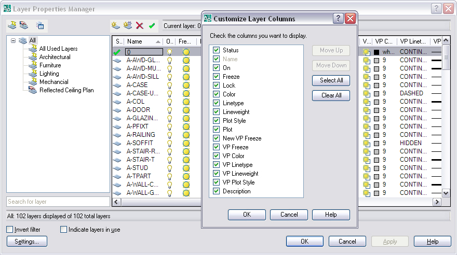The image size is (457, 255).
Task: Click the freeze sun icon for A-STUD
Action: [x=186, y=168]
